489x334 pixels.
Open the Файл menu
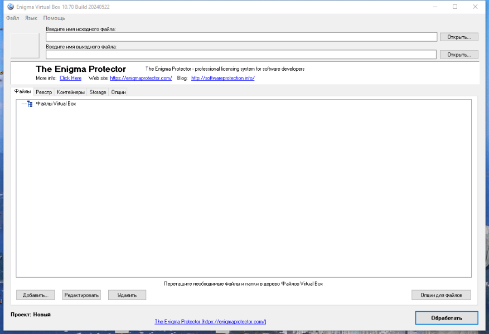tap(12, 18)
